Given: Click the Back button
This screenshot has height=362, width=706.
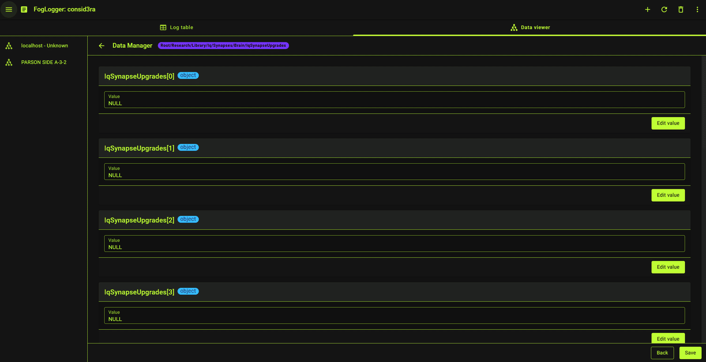Looking at the screenshot, I should click(x=662, y=353).
